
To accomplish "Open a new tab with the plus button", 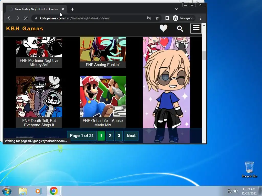I will tap(72, 9).
